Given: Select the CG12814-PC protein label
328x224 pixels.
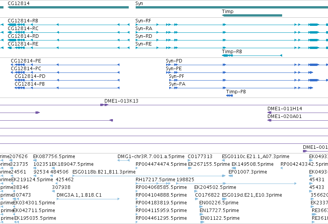Looking at the screenshot, I should pos(26,69).
